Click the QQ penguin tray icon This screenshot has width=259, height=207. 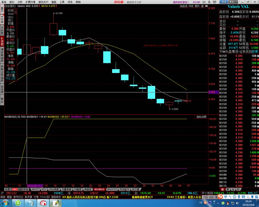point(228,203)
